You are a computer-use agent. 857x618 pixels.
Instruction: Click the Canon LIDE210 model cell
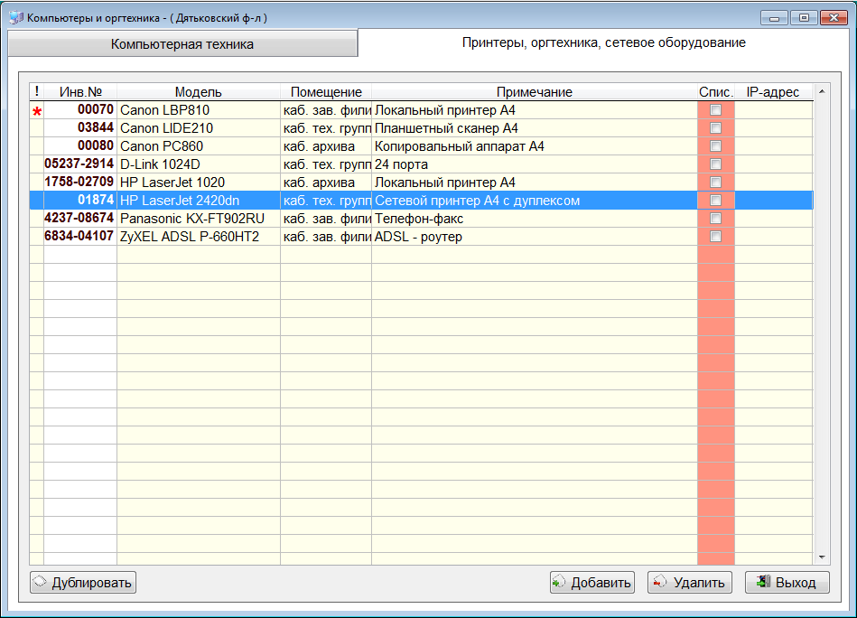199,128
